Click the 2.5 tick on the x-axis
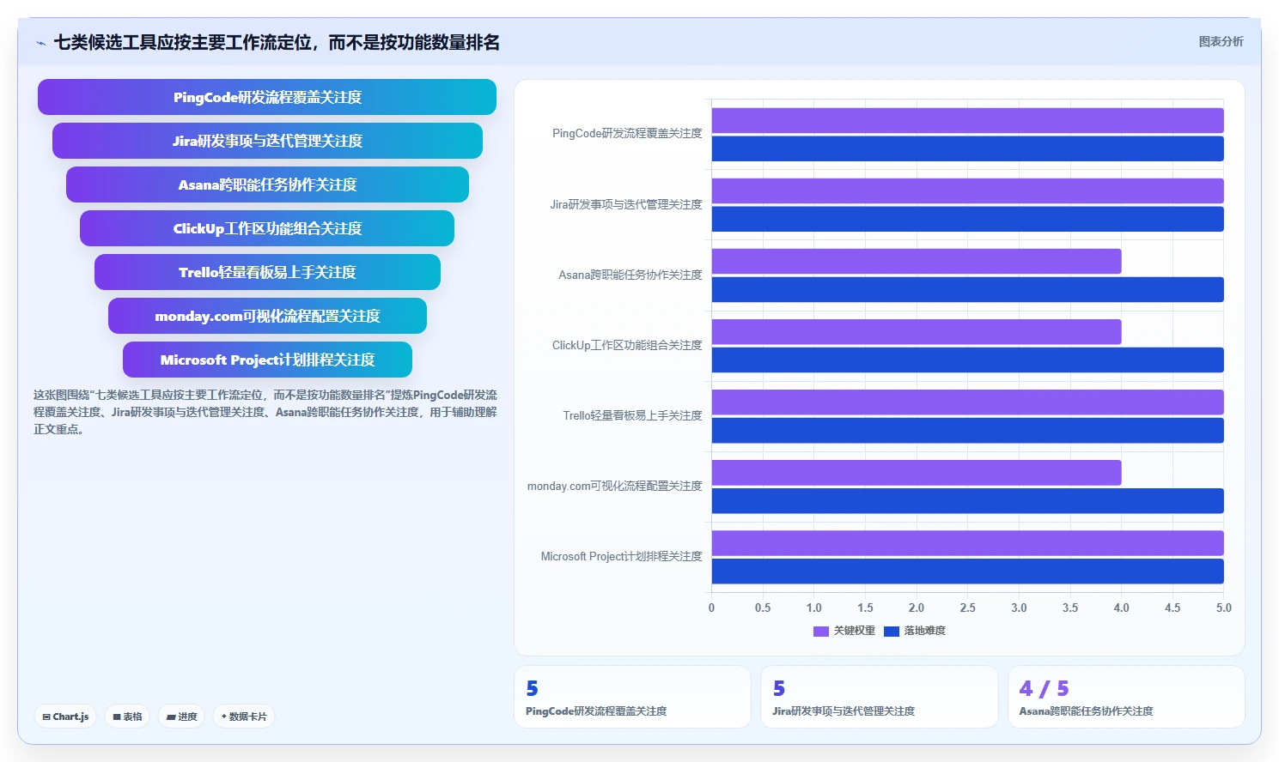The width and height of the screenshot is (1279, 762). point(967,608)
